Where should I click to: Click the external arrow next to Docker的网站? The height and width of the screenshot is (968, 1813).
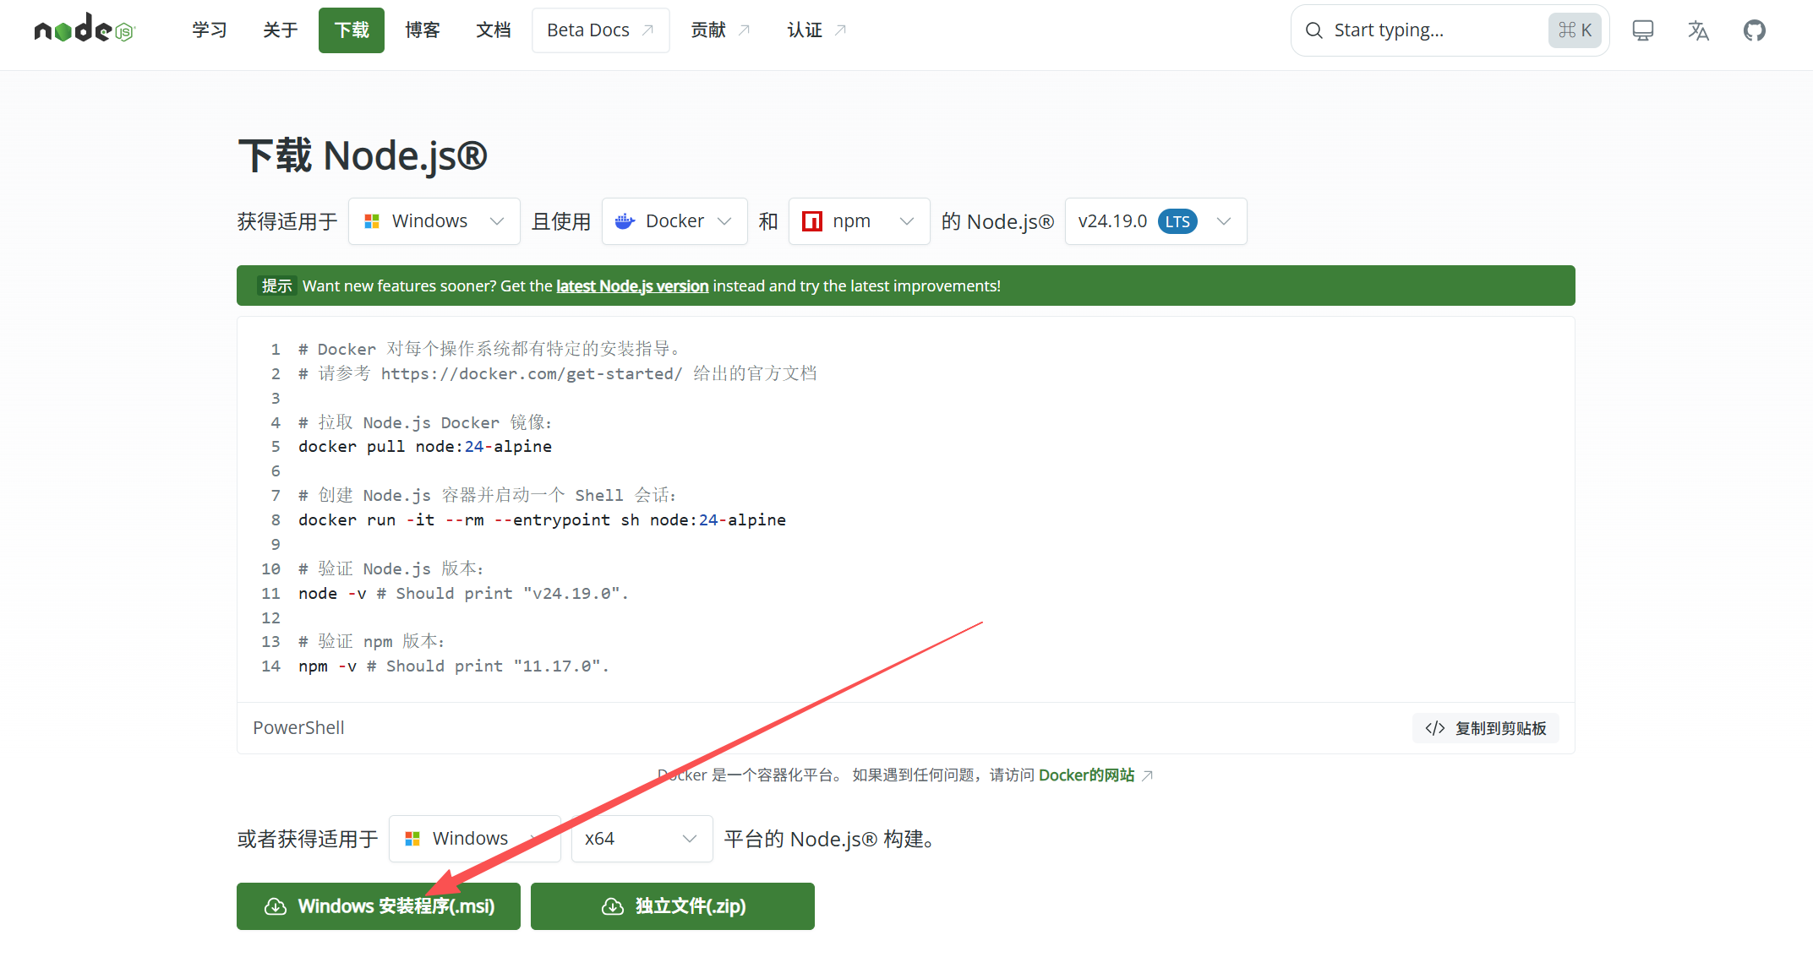pyautogui.click(x=1147, y=775)
